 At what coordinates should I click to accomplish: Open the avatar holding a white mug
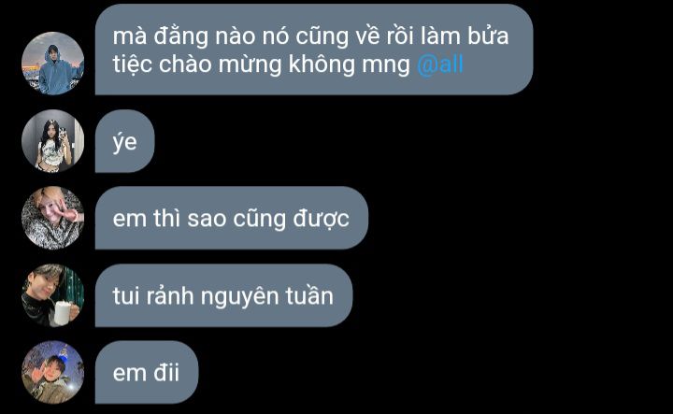click(52, 295)
